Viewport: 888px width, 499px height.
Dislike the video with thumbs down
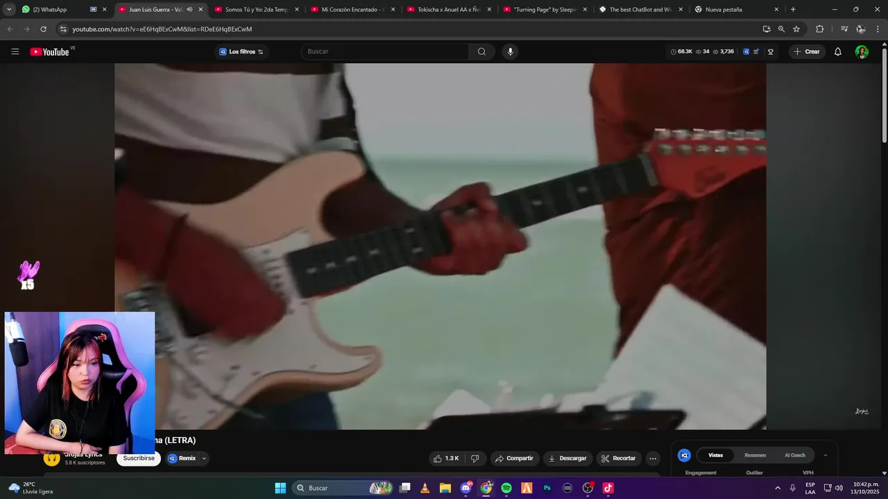tap(475, 458)
